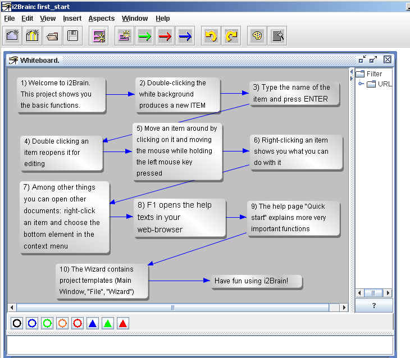
Task: Open the Help menu
Action: coord(163,19)
